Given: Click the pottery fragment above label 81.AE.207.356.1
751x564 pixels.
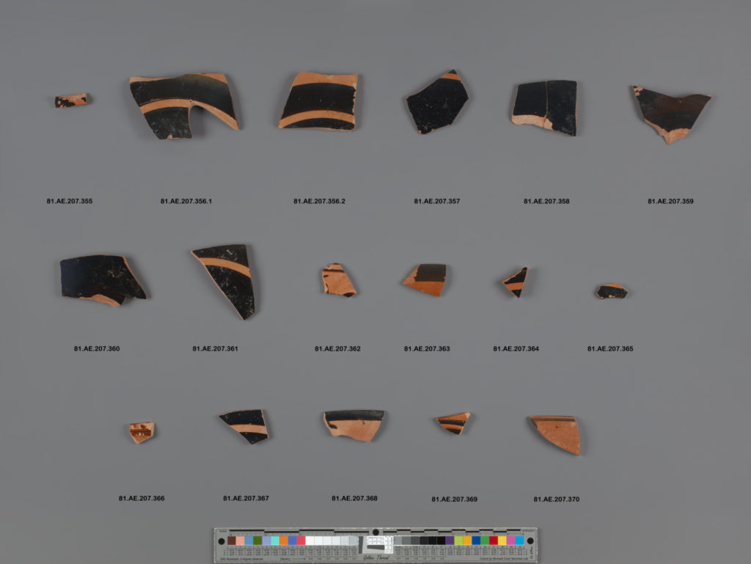Looking at the screenshot, I should pos(183,103).
